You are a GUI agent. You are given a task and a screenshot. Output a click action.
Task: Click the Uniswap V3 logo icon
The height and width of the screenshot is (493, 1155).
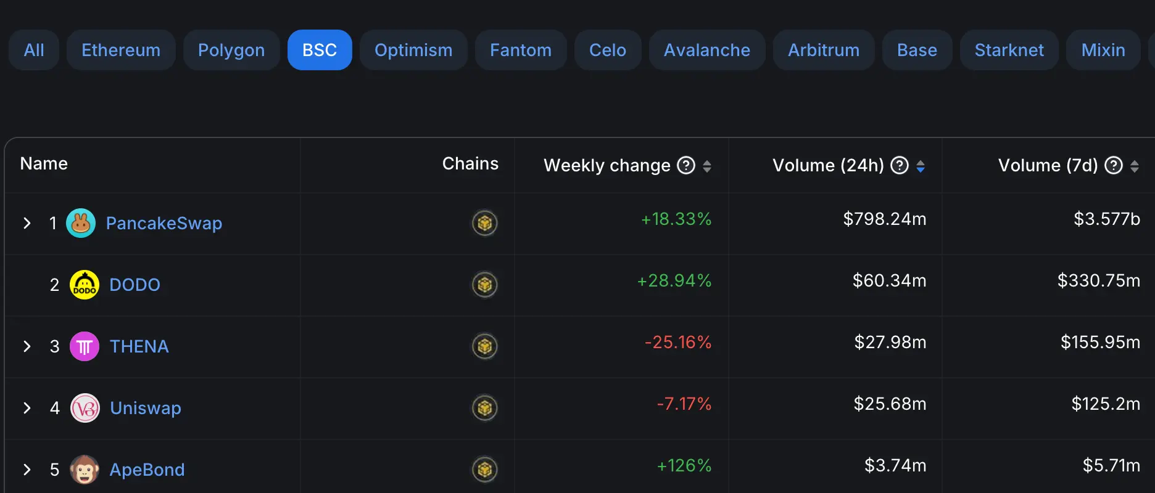pos(85,408)
